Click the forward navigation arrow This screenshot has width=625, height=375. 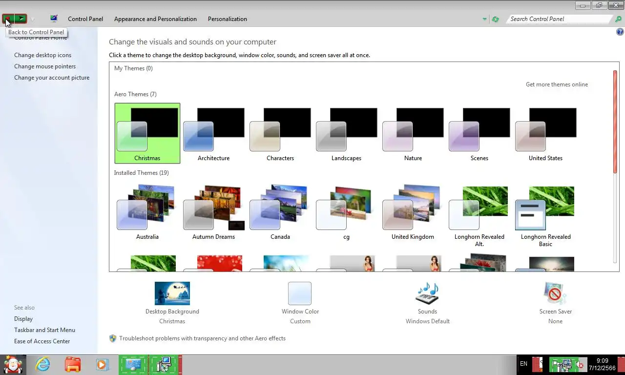coord(21,19)
